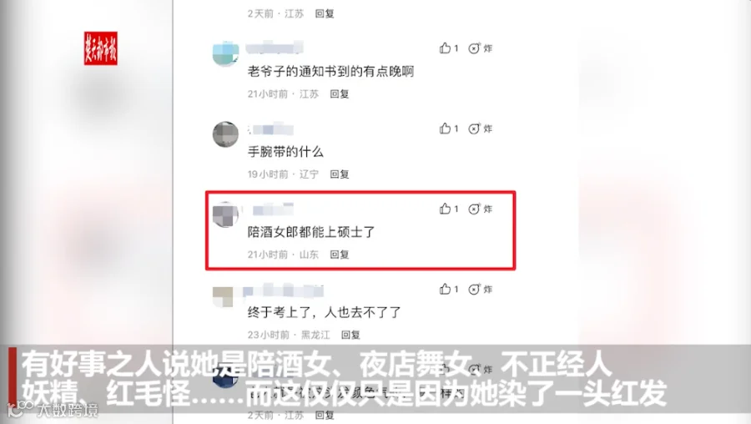The height and width of the screenshot is (424, 751).
Task: Like the comment '陪酒女郎都能上硕士了'
Action: point(449,209)
